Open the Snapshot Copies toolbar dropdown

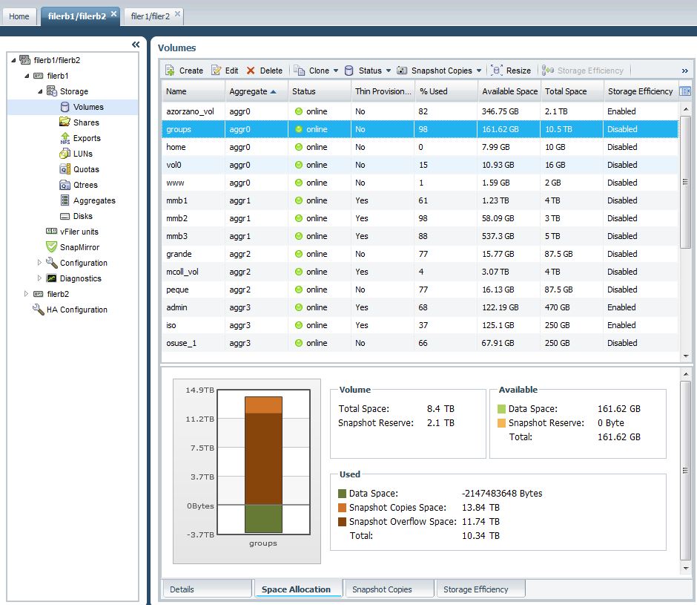tap(479, 71)
